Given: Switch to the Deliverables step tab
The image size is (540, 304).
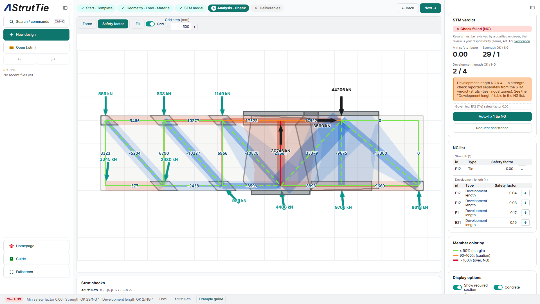Looking at the screenshot, I should 267,8.
